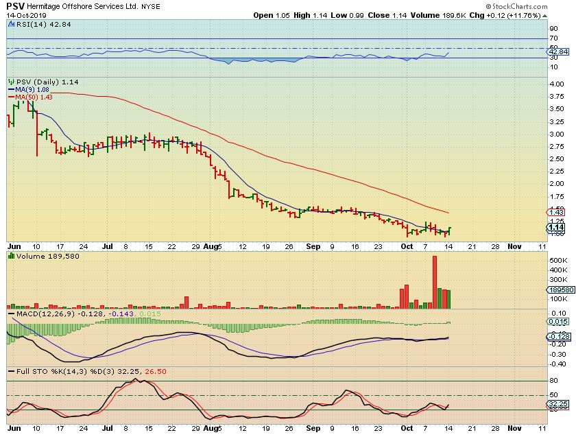Open the StockCharts.com watermark link
The width and height of the screenshot is (576, 437).
pyautogui.click(x=520, y=6)
